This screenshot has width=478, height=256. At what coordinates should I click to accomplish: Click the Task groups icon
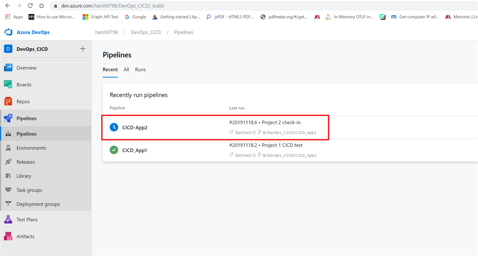pos(8,190)
